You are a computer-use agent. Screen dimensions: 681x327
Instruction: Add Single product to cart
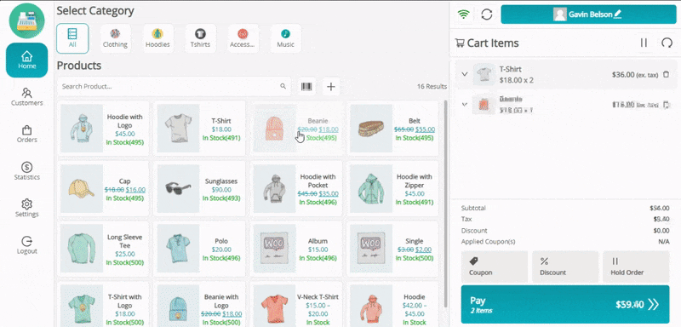click(392, 249)
